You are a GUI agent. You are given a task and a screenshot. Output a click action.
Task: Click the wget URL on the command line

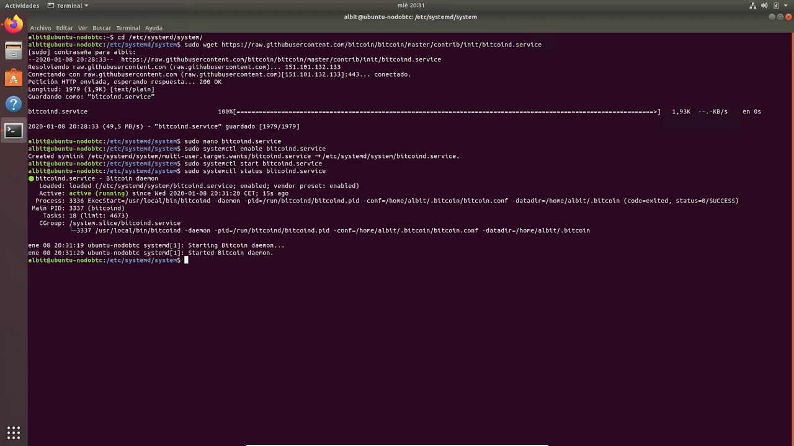pyautogui.click(x=381, y=45)
